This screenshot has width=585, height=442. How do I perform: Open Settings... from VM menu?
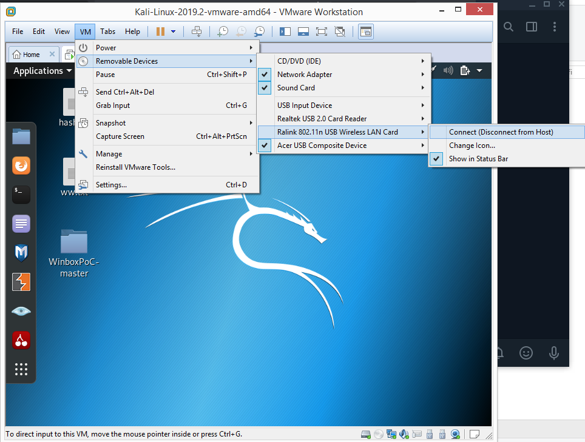point(167,185)
